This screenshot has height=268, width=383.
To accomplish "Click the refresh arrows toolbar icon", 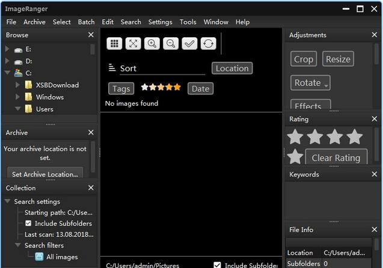I will click(209, 44).
